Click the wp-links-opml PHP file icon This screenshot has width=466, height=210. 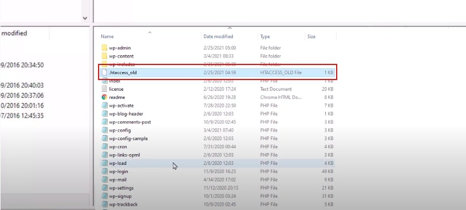[x=104, y=155]
